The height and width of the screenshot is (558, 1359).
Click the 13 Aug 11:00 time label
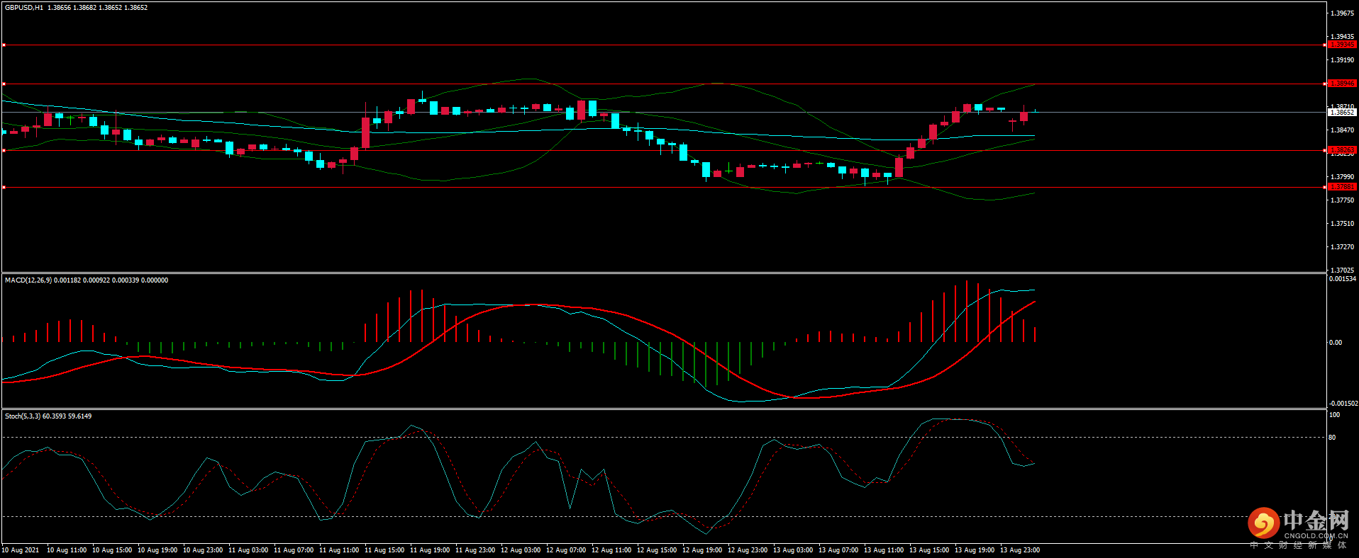click(x=884, y=550)
